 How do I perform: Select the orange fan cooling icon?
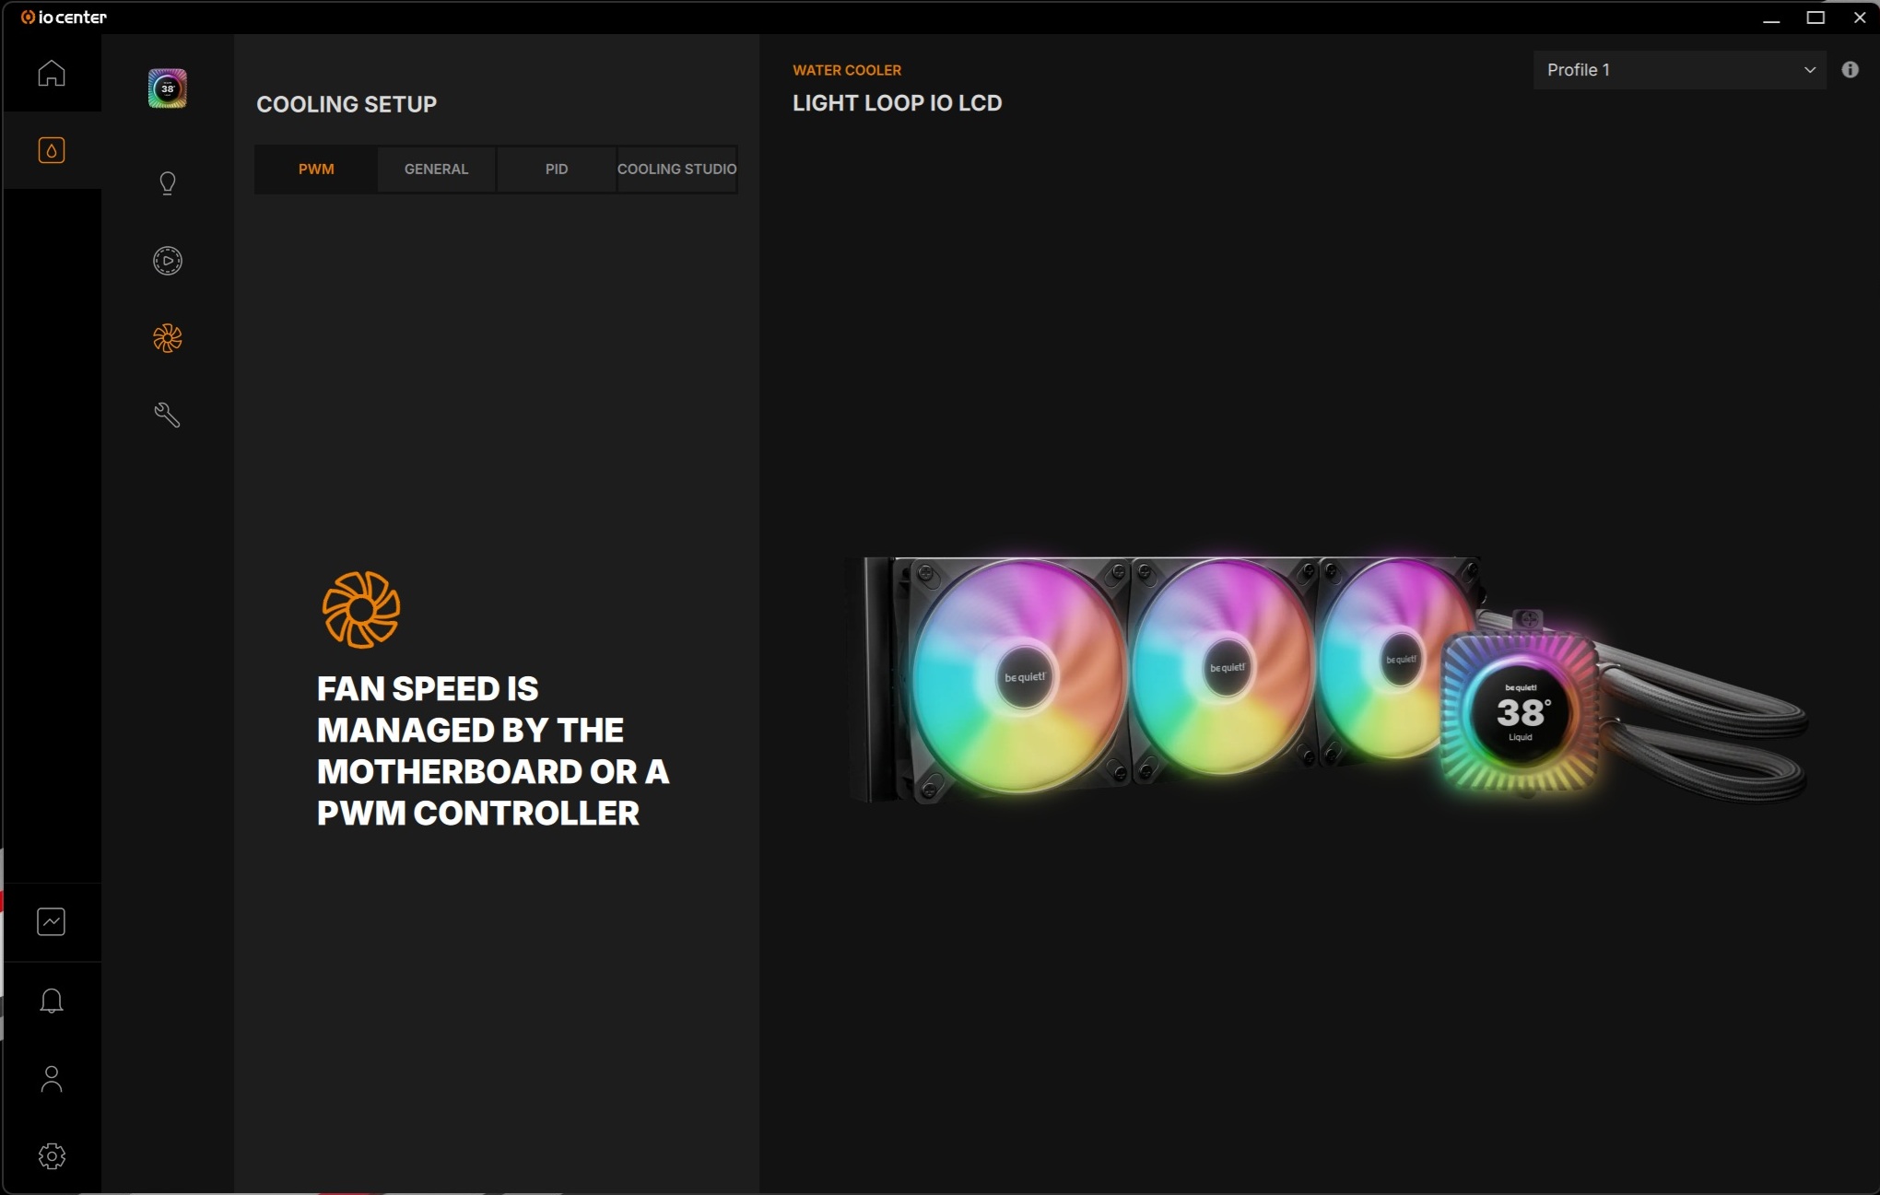[168, 338]
